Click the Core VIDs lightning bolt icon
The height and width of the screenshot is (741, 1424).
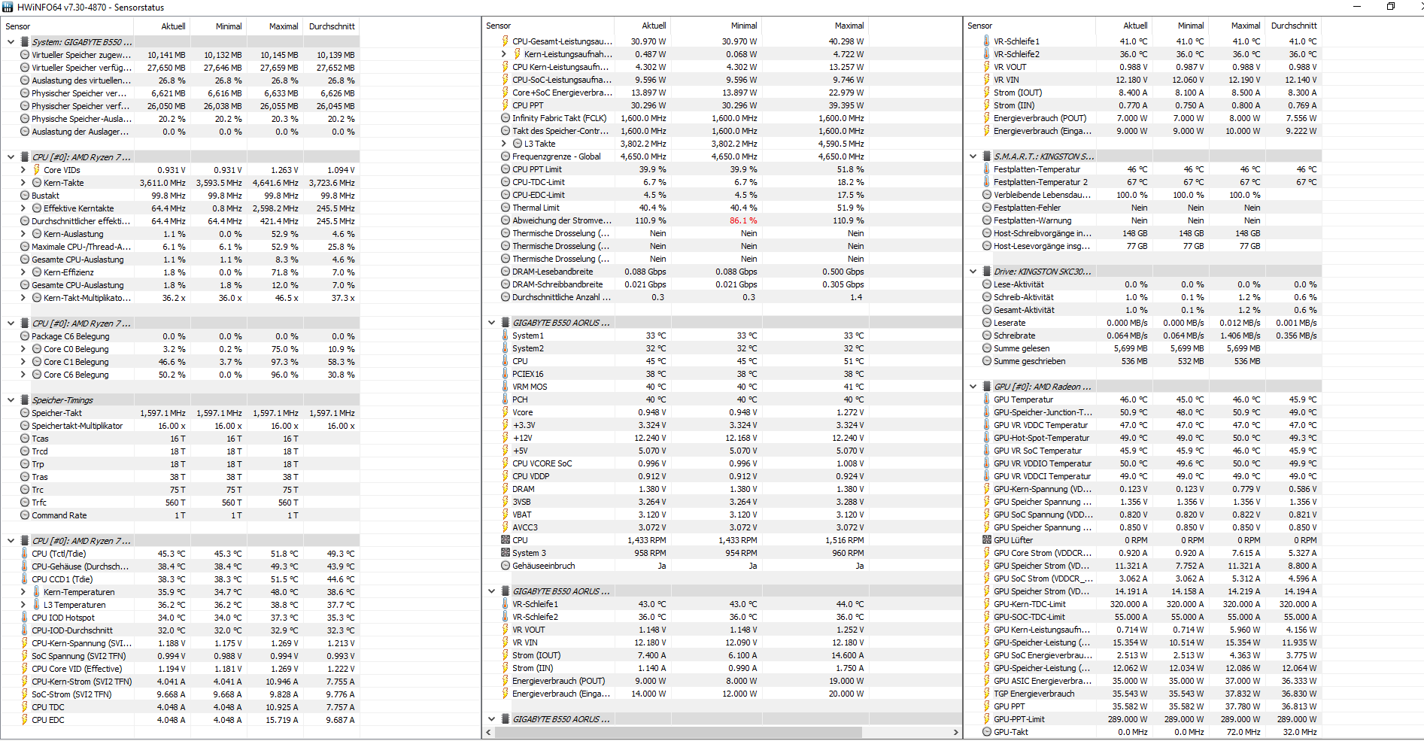(x=36, y=170)
